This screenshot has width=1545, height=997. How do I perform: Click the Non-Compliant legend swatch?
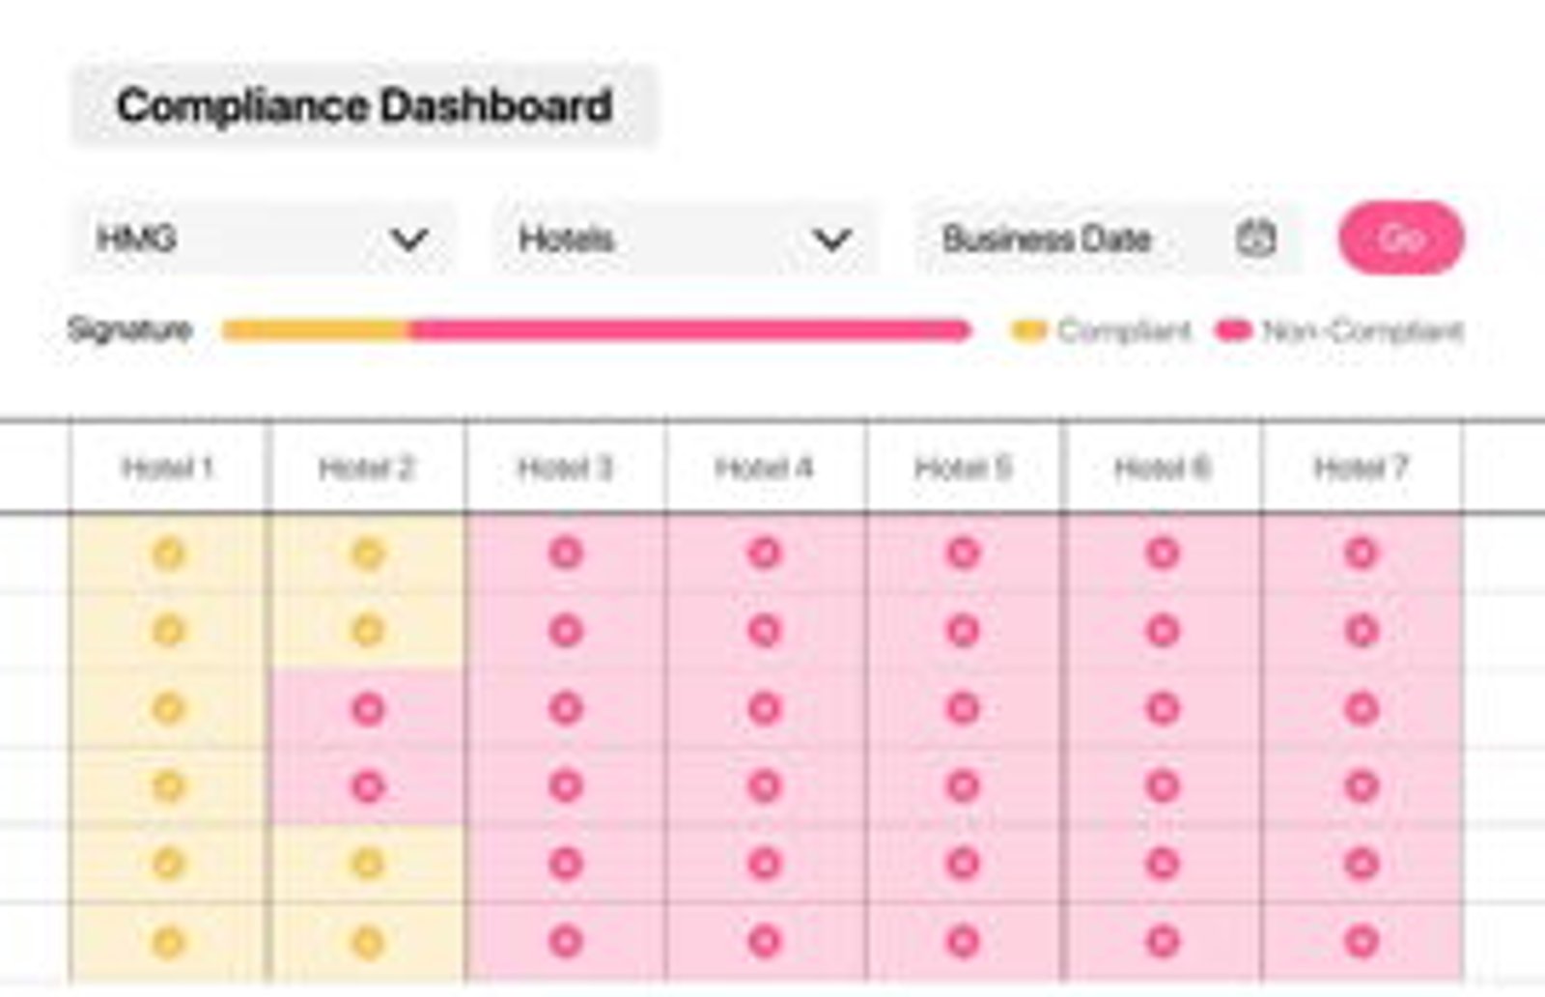click(1234, 331)
